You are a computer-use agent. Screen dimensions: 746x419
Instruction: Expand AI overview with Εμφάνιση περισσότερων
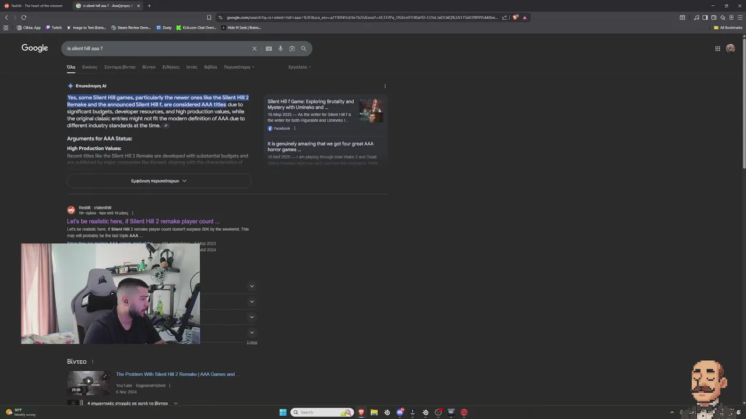(x=159, y=181)
